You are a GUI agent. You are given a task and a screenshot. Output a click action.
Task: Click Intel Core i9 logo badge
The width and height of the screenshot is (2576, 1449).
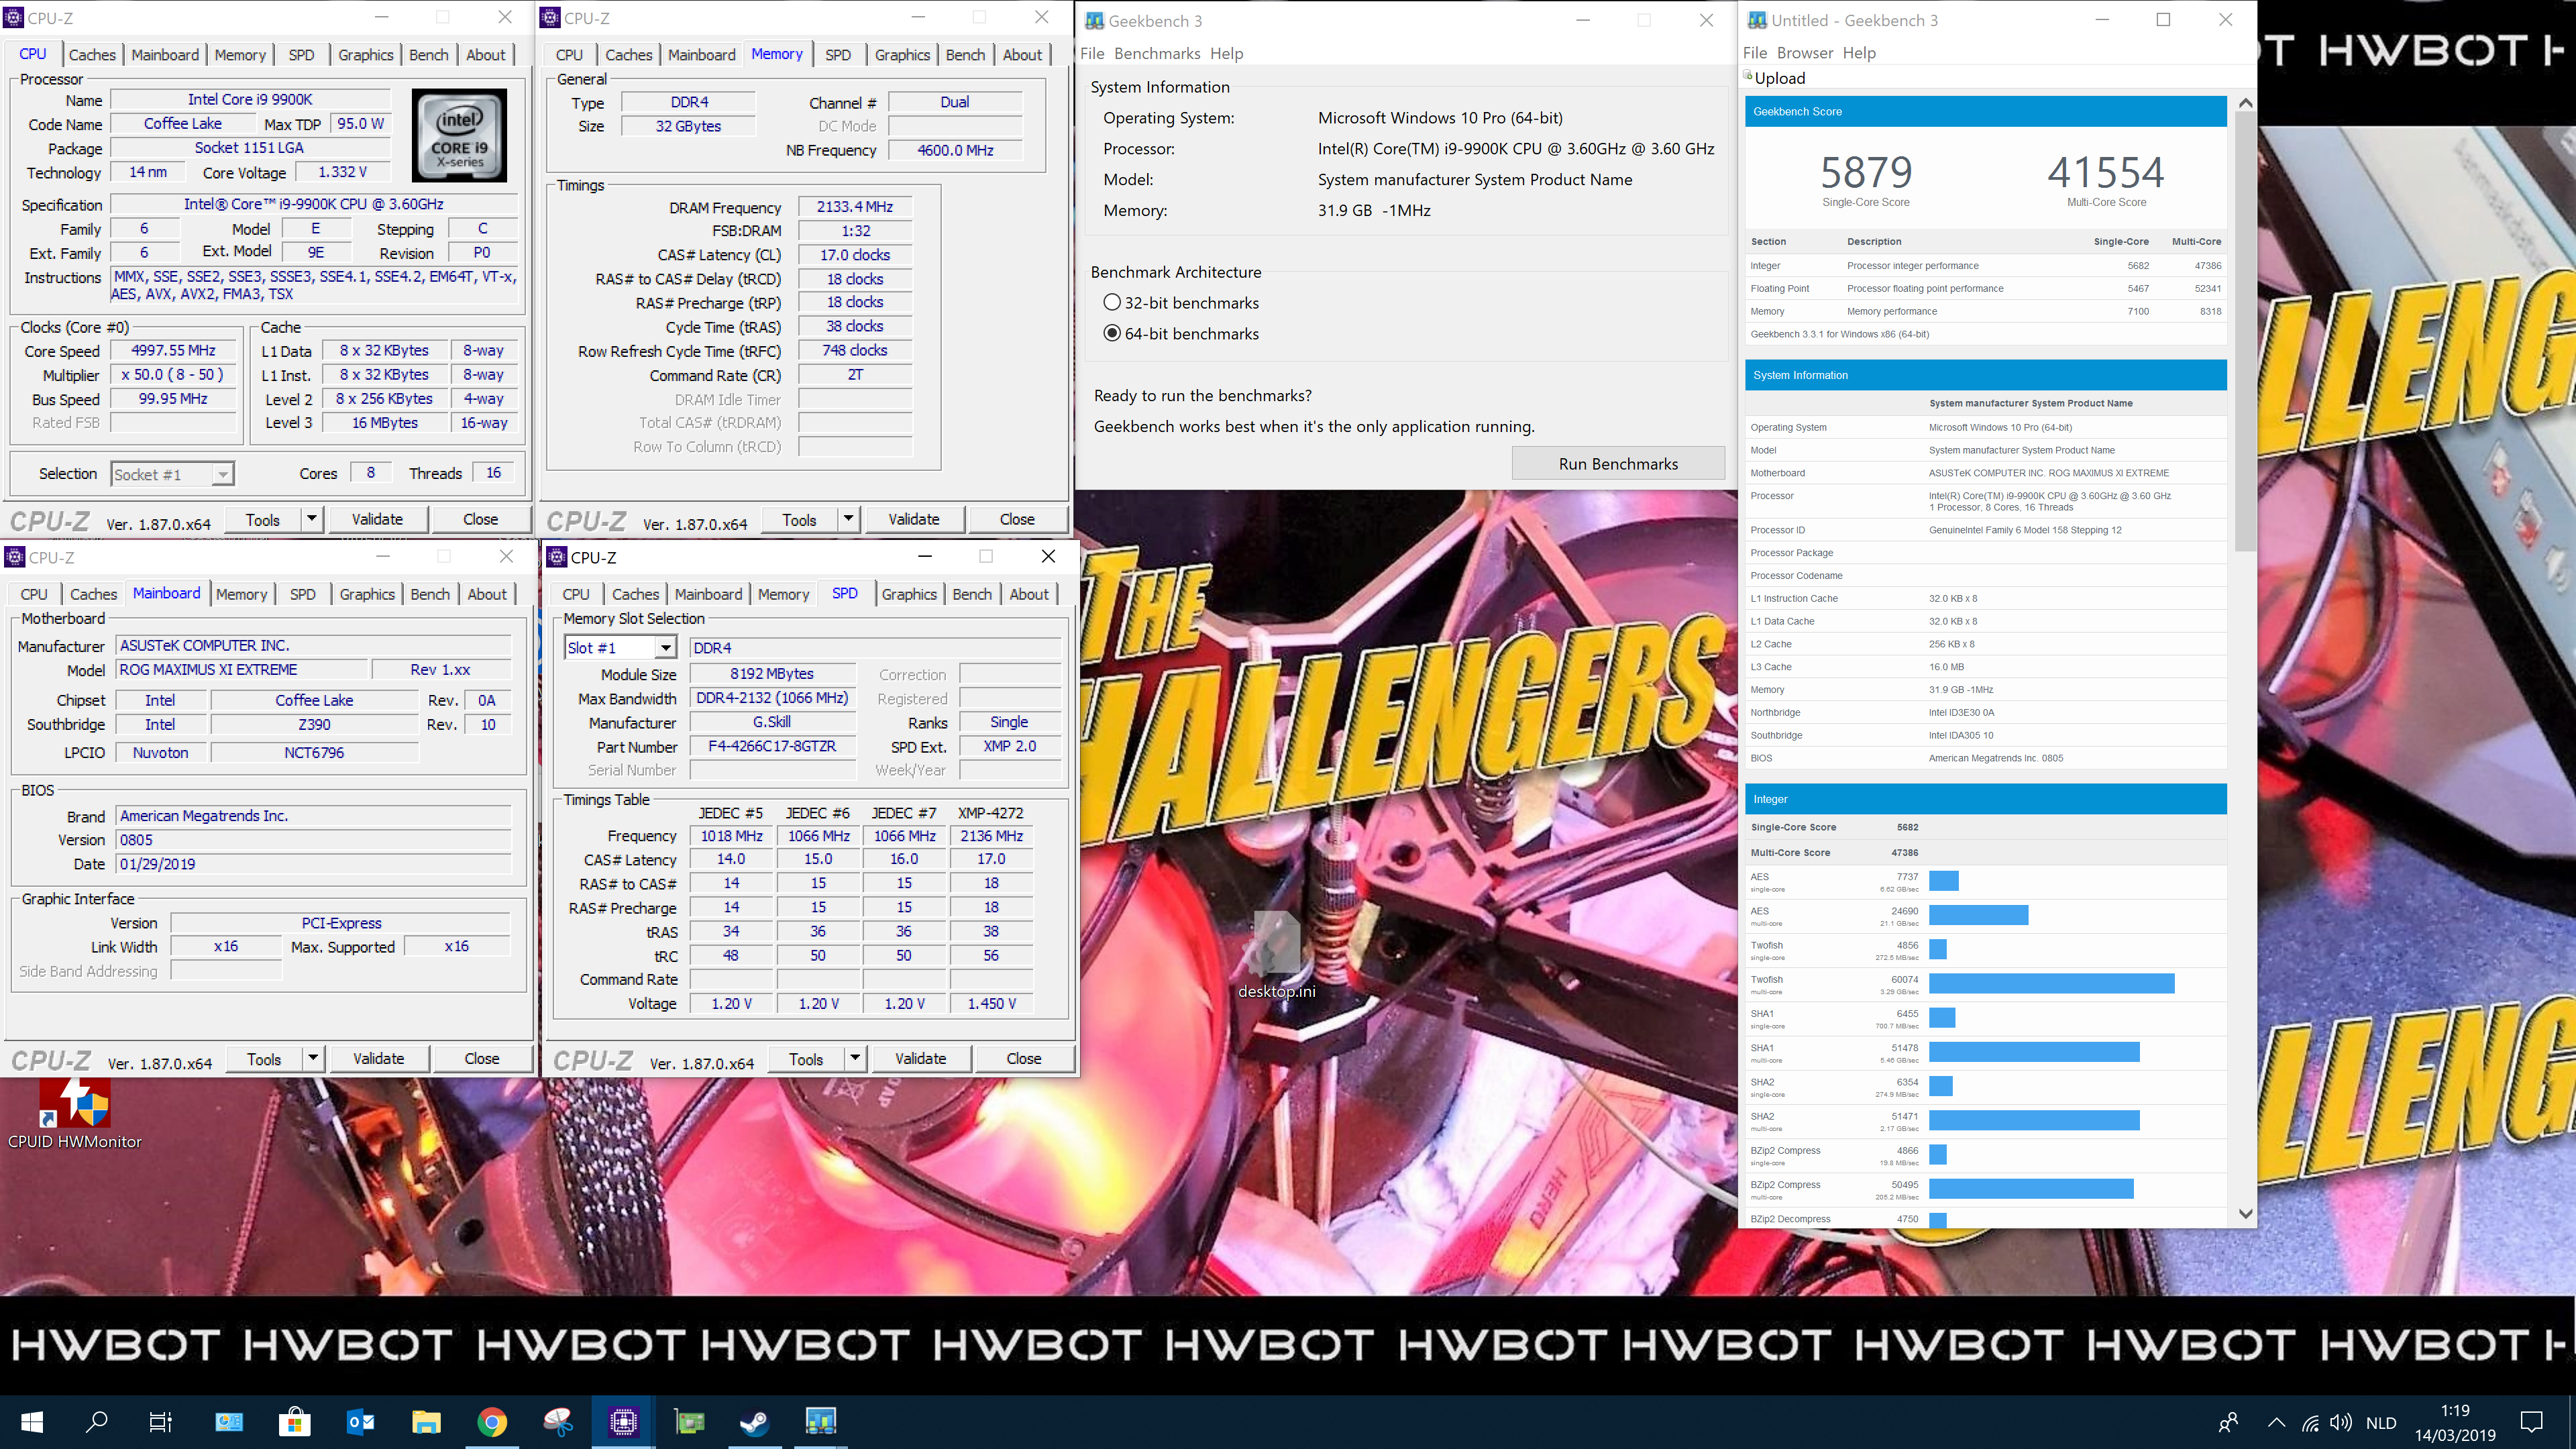coord(460,135)
